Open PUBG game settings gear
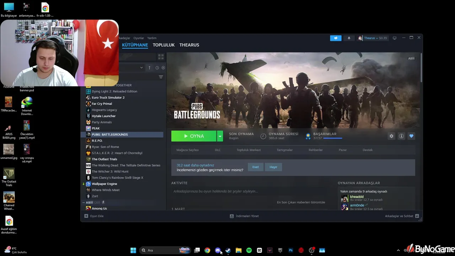This screenshot has width=455, height=256. tap(391, 136)
